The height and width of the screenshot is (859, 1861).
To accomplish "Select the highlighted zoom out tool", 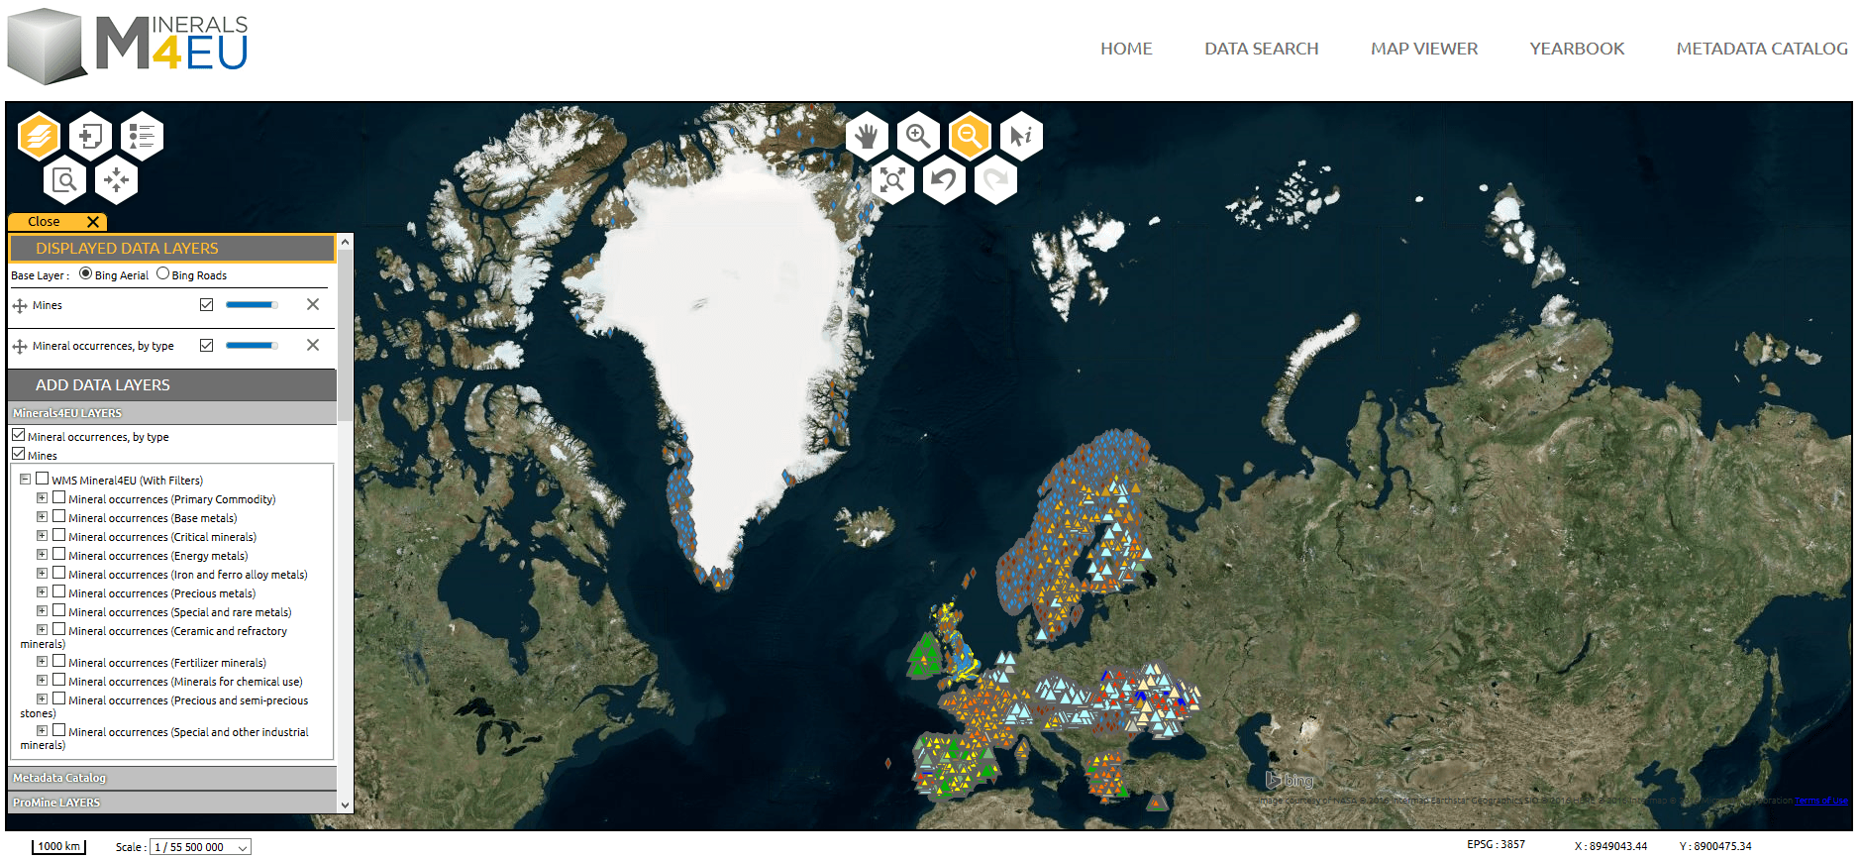I will [x=970, y=136].
